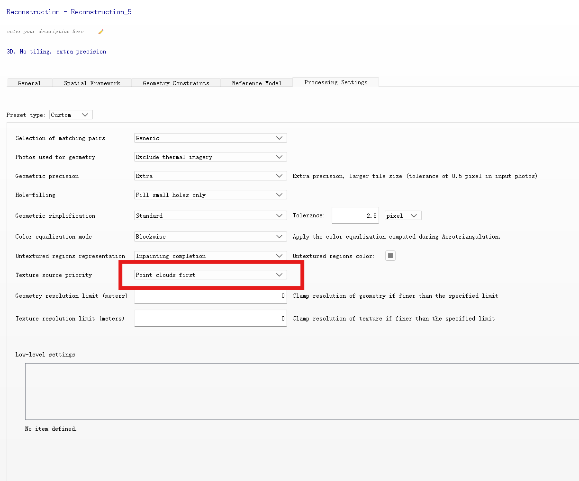Expand the Geometric simplification dropdown

[210, 215]
